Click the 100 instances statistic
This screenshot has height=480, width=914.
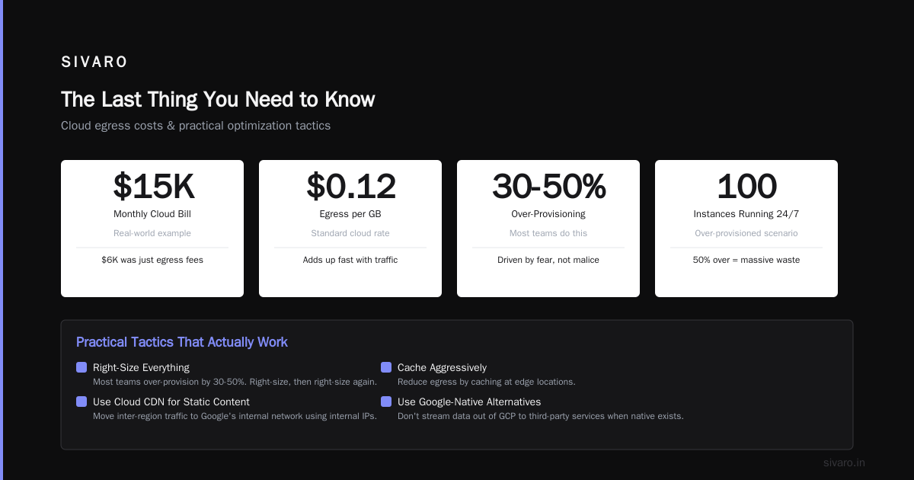[746, 187]
